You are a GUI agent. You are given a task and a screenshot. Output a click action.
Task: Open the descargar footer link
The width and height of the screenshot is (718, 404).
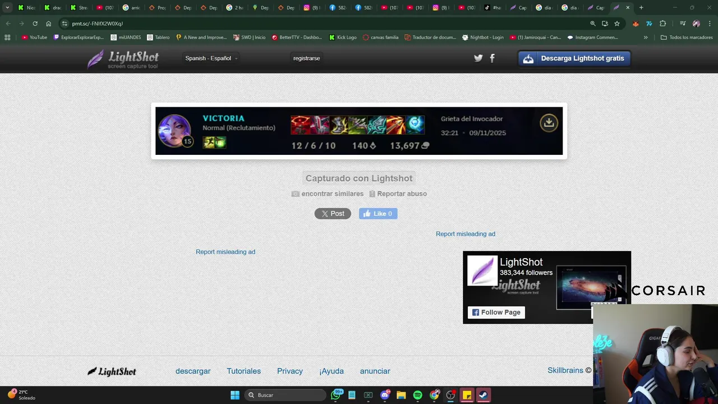(193, 371)
